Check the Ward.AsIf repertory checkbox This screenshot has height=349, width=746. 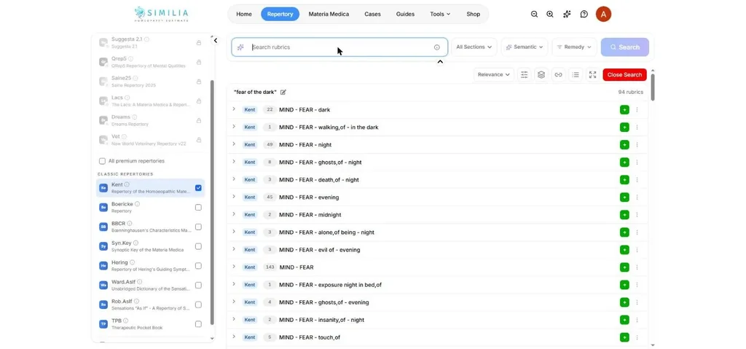[x=198, y=285]
